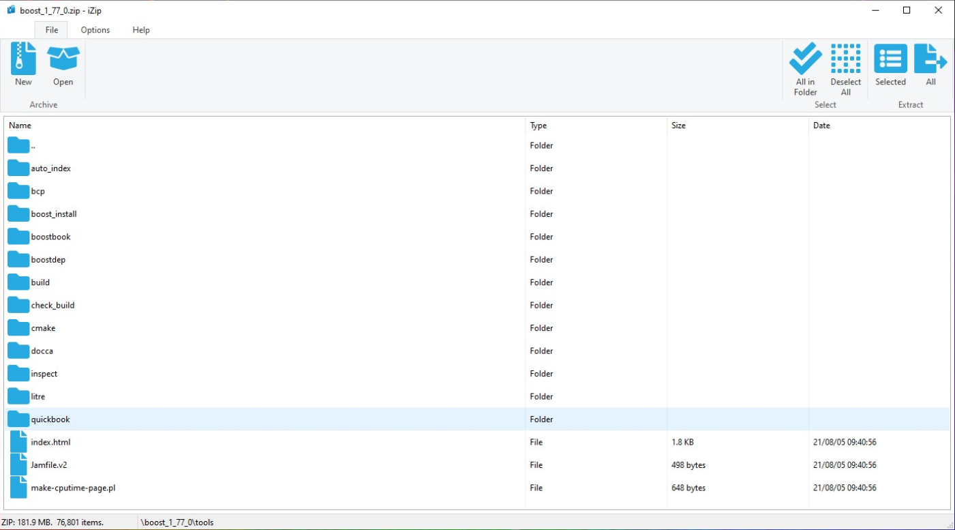
Task: Select the cmake name text
Action: pyautogui.click(x=44, y=328)
